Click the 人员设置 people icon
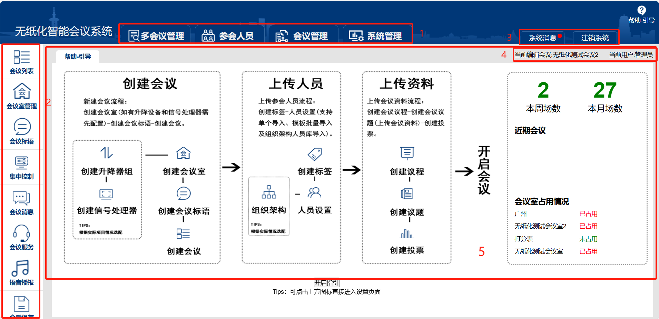This screenshot has height=319, width=659. click(x=315, y=192)
